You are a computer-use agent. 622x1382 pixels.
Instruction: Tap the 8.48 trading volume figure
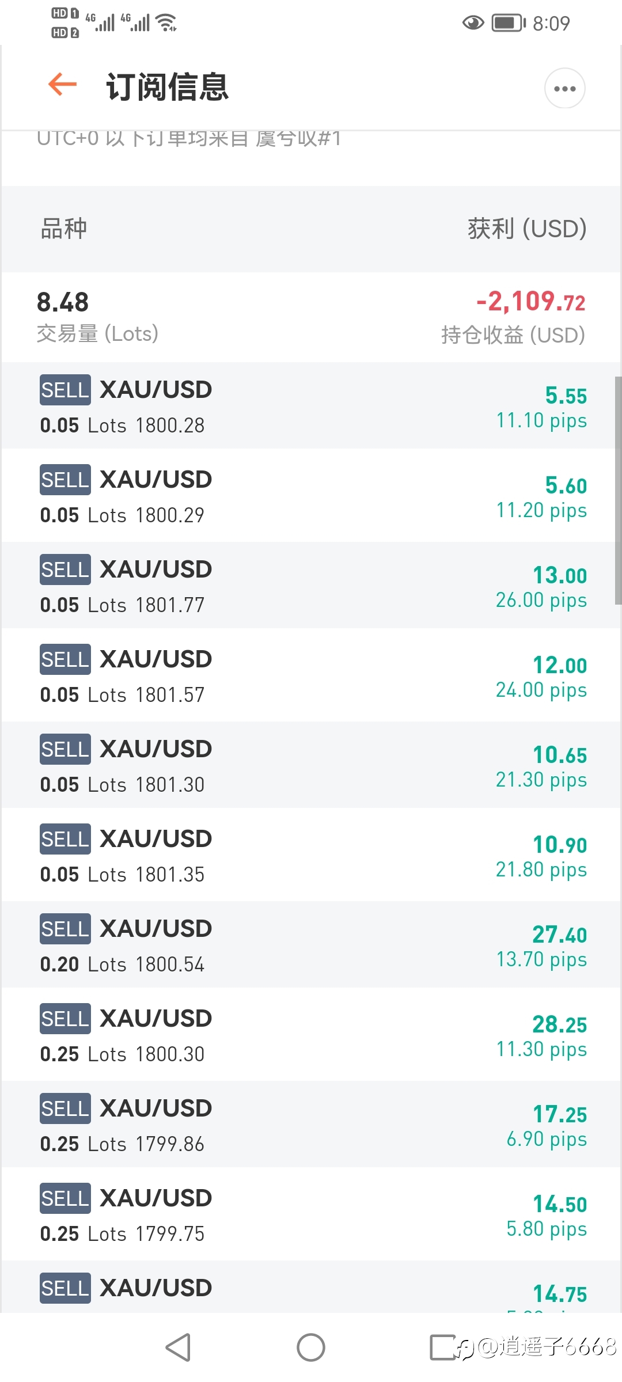63,302
